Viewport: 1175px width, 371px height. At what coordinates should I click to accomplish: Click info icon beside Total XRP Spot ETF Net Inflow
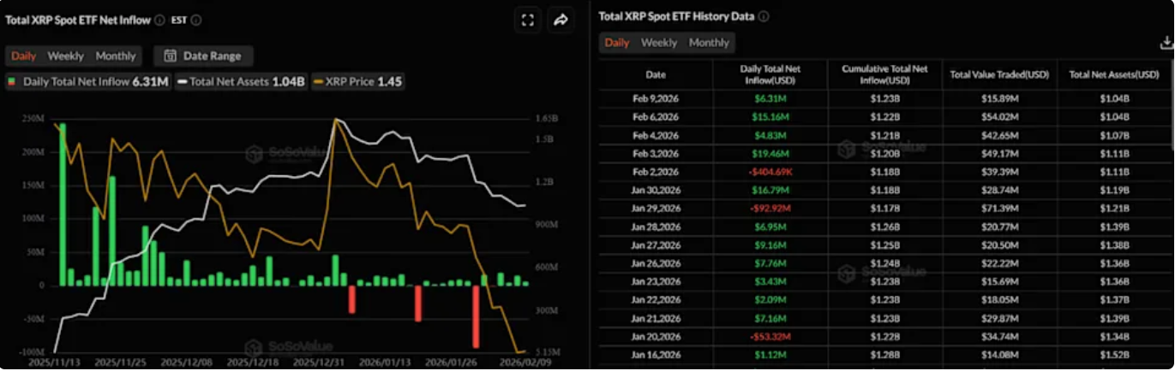[x=159, y=20]
